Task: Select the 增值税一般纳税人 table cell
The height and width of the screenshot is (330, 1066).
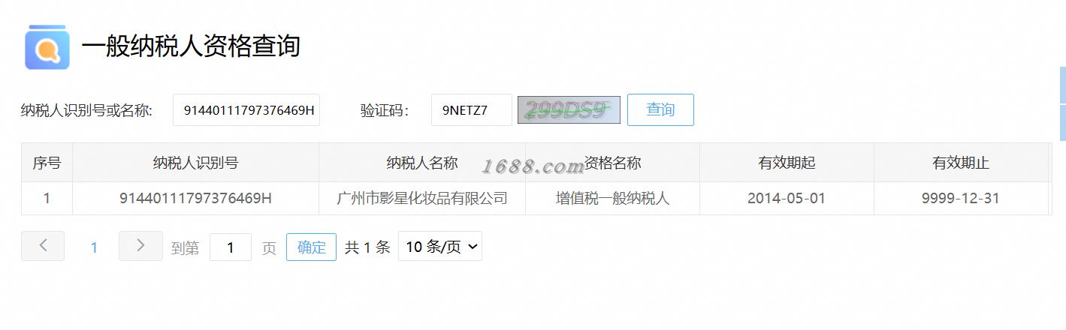Action: (x=612, y=199)
